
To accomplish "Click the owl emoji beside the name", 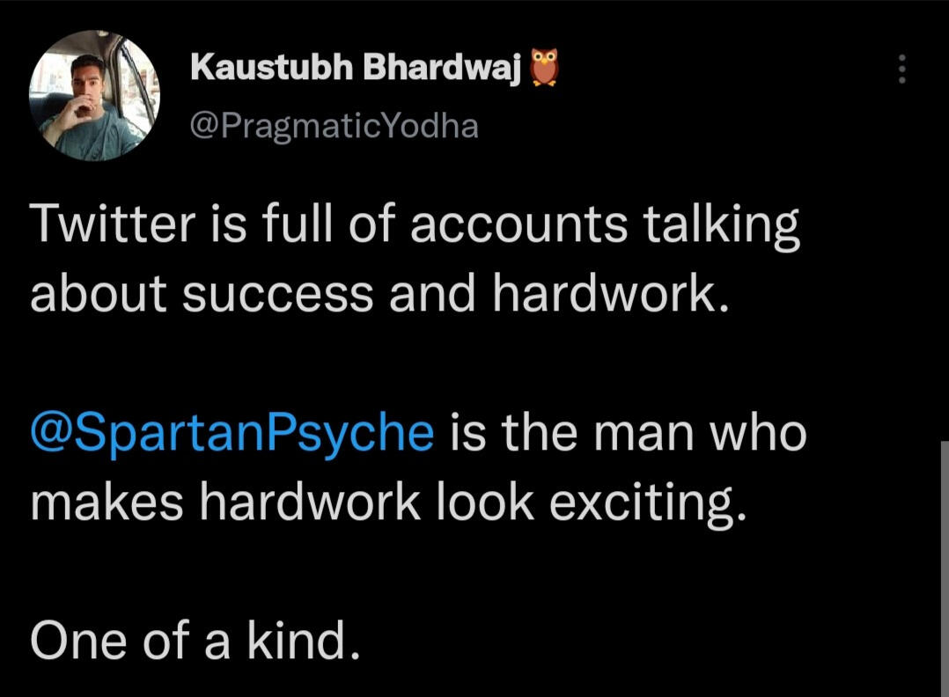I will [545, 67].
